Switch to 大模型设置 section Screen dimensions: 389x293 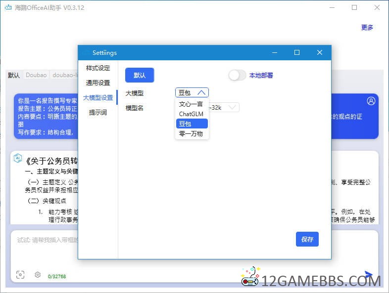coord(98,97)
